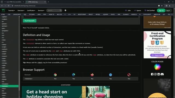Viewport: 175px width, 98px height.
Task: Click the Edge browser icon
Action: [74, 75]
